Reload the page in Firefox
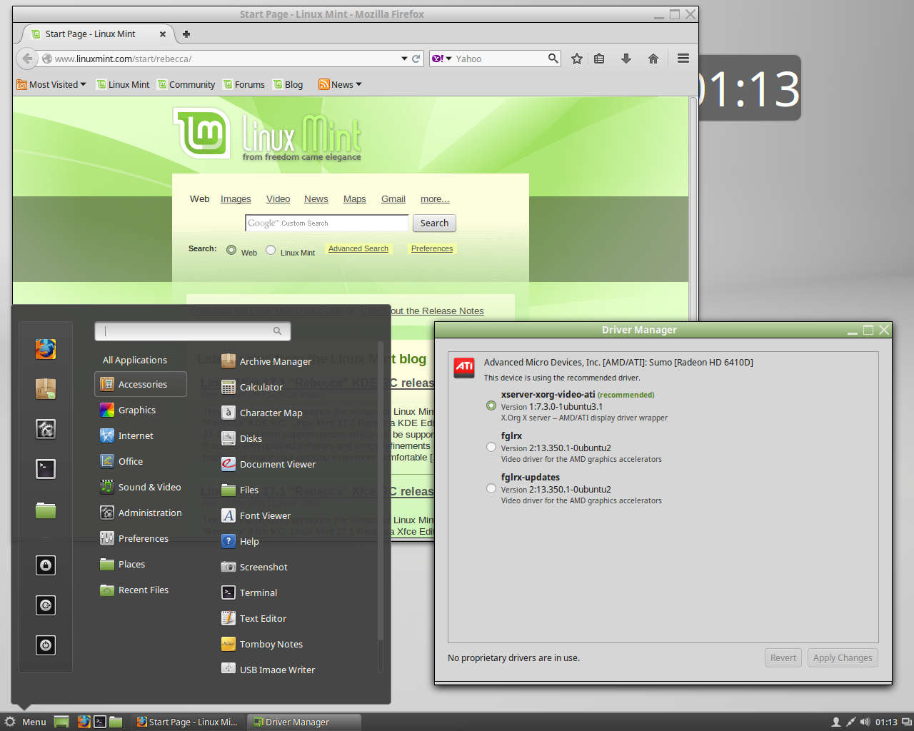Image resolution: width=914 pixels, height=731 pixels. click(x=416, y=59)
